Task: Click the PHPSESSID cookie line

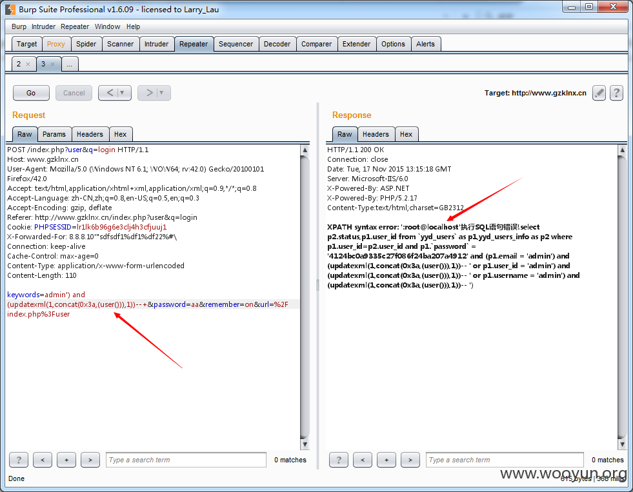Action: [87, 227]
